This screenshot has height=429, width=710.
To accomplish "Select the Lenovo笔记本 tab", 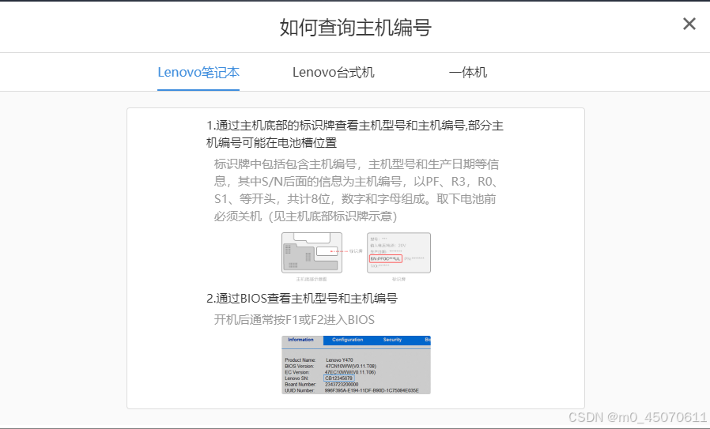I will click(198, 73).
